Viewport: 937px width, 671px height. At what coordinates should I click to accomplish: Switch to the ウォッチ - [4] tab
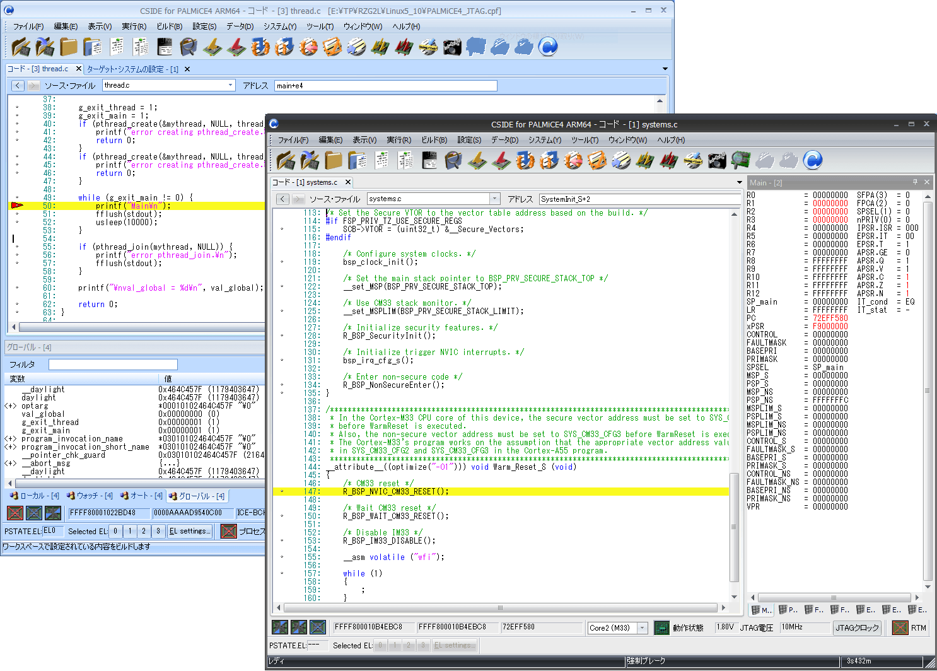[x=90, y=496]
